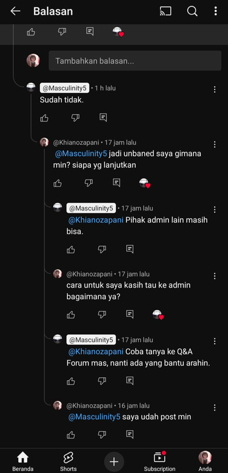
Task: Go back using the arrow icon
Action: click(15, 11)
